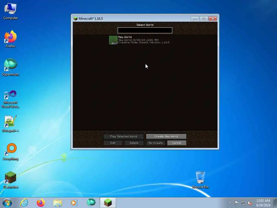Click the muted volume tray icon
Image resolution: width=277 pixels, height=208 pixels.
point(250,203)
